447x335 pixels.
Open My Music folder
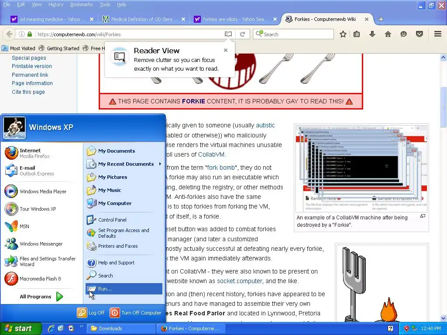(x=124, y=190)
